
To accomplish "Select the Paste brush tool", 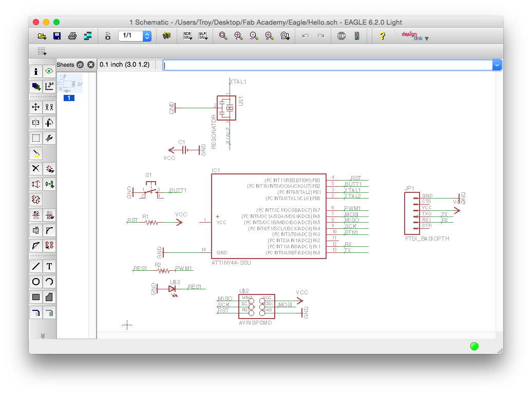I will [x=36, y=153].
